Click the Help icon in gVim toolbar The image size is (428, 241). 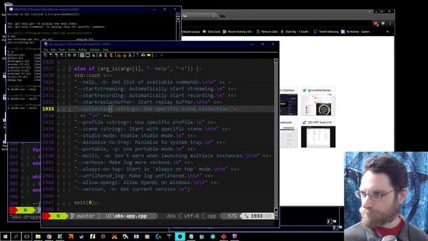point(156,55)
